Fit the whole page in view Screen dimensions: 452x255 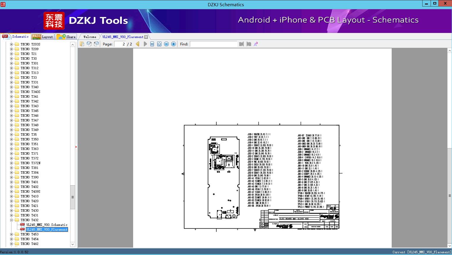[159, 44]
